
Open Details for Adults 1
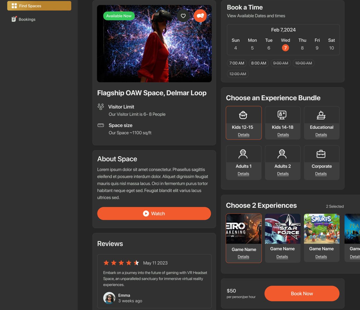pos(243,174)
